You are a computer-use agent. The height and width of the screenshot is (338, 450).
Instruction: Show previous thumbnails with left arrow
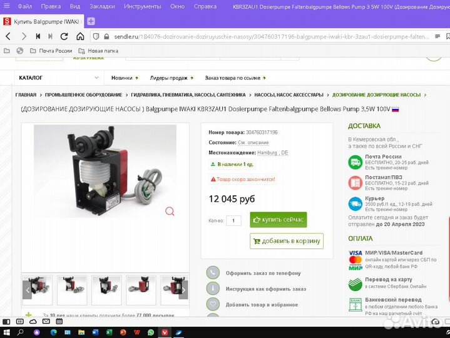coord(27,290)
